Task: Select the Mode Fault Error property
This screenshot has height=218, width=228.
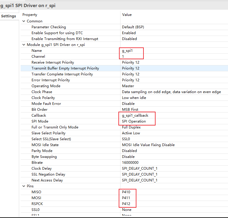Action: 46,104
